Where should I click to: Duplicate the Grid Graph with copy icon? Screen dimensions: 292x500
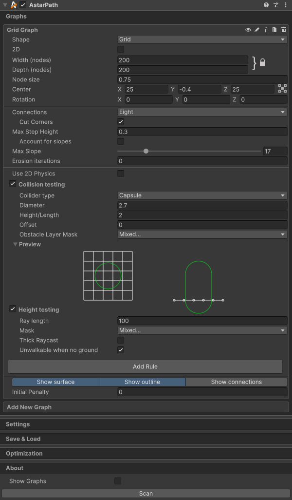tap(274, 30)
